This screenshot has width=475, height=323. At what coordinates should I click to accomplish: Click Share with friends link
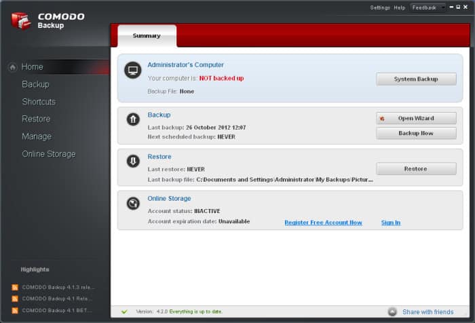click(x=427, y=311)
